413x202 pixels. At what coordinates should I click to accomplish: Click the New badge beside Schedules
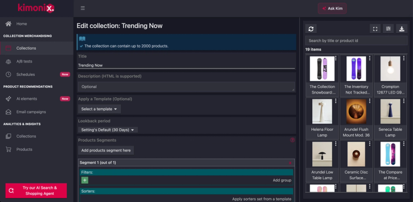point(65,74)
